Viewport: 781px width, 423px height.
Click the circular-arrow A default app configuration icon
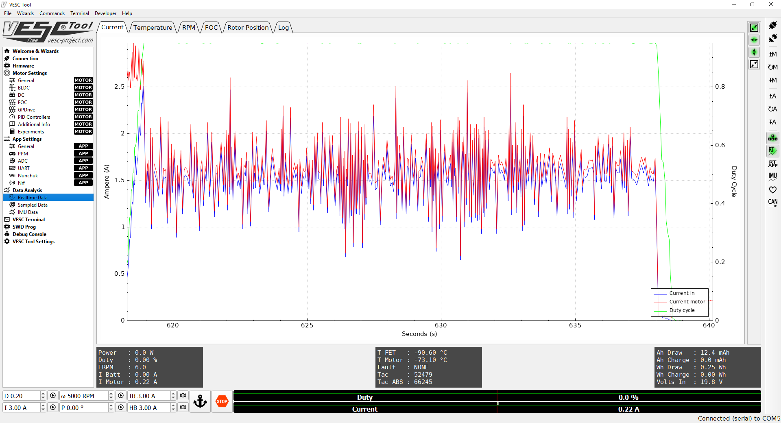772,109
